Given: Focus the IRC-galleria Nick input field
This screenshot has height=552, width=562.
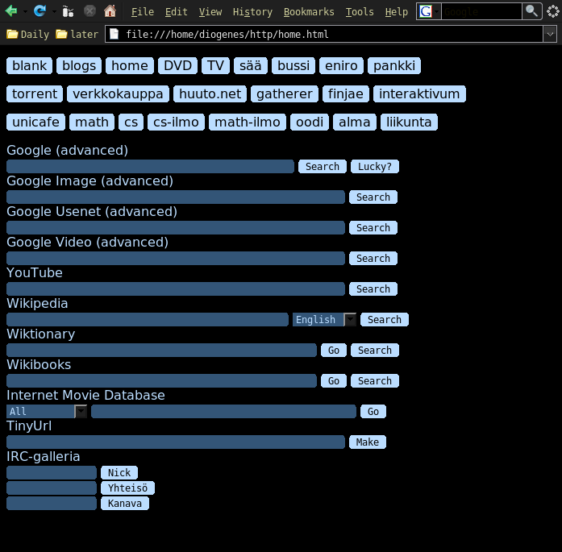Looking at the screenshot, I should point(52,473).
